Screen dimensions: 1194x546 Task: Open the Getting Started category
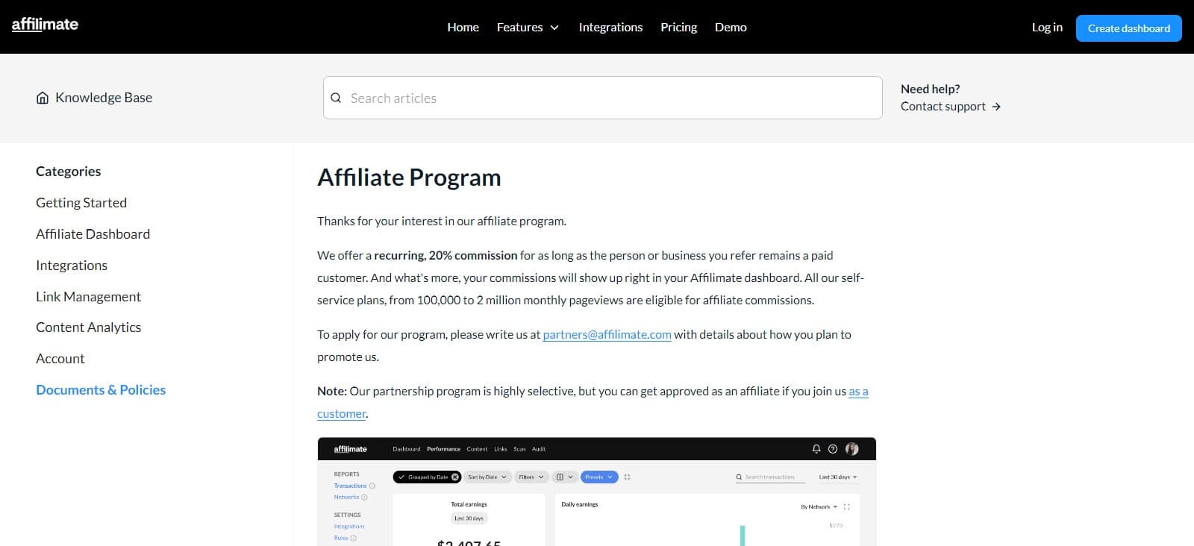[x=81, y=203]
